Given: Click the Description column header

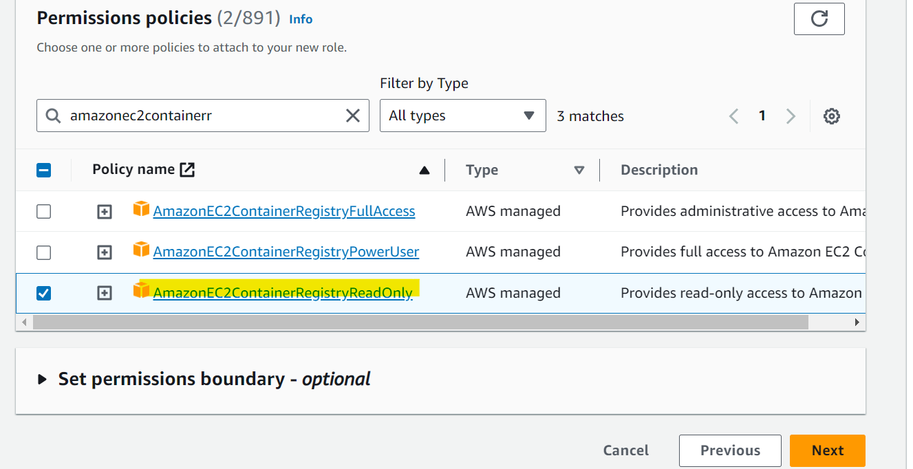Looking at the screenshot, I should click(x=659, y=170).
